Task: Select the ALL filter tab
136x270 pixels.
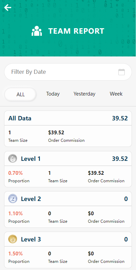Action: click(20, 94)
